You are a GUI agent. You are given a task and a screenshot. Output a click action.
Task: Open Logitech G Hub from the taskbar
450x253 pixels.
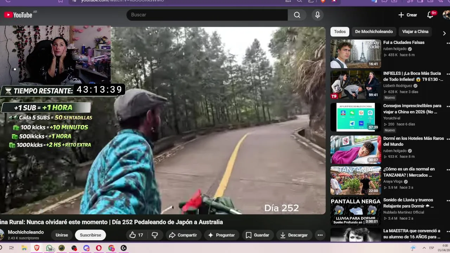click(x=123, y=248)
